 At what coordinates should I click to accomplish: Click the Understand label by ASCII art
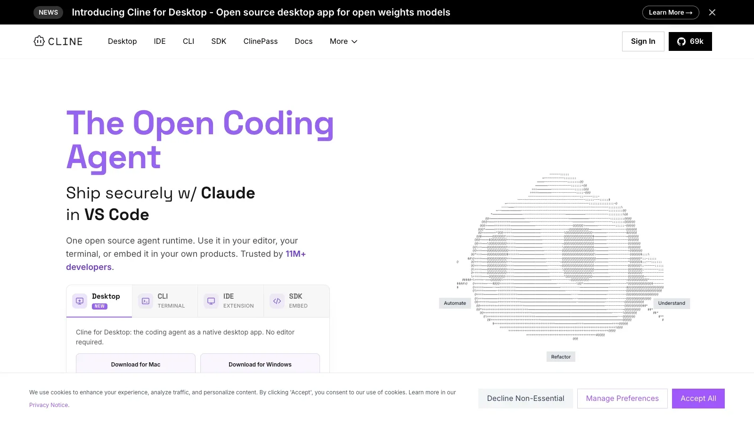click(672, 303)
